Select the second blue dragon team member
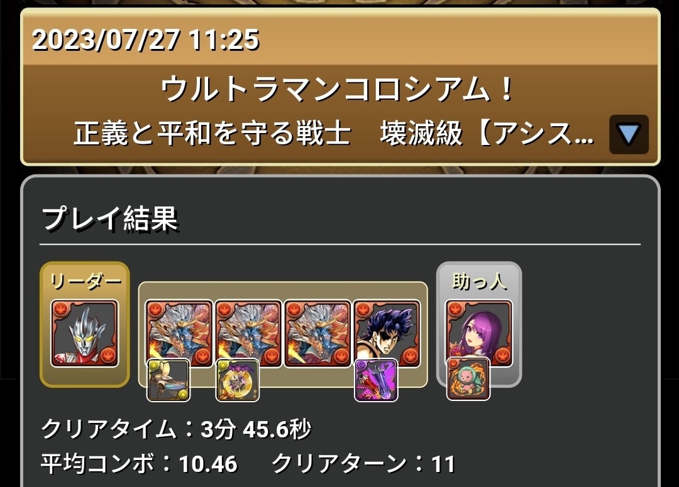Image resolution: width=679 pixels, height=487 pixels. [x=248, y=334]
